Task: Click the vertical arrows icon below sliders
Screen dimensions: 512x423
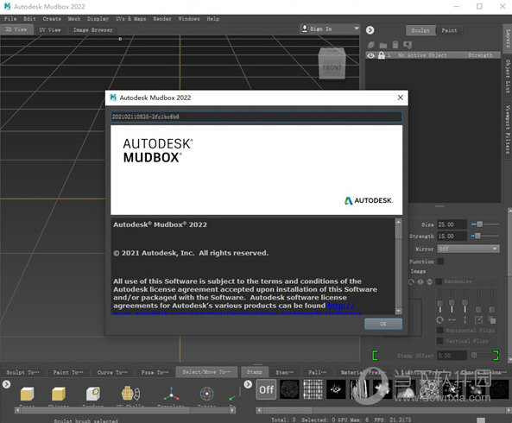Action: click(x=465, y=320)
